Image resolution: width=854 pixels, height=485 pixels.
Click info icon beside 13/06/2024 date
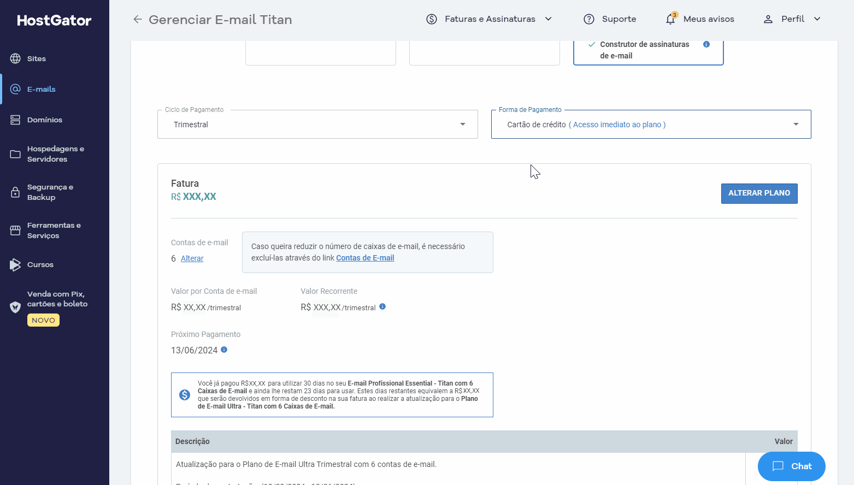tap(224, 350)
